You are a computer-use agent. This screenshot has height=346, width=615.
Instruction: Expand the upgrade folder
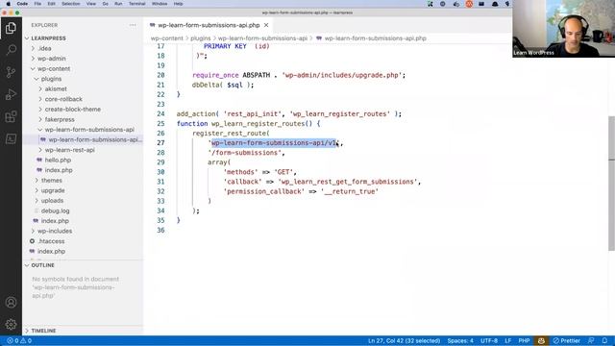pos(37,190)
